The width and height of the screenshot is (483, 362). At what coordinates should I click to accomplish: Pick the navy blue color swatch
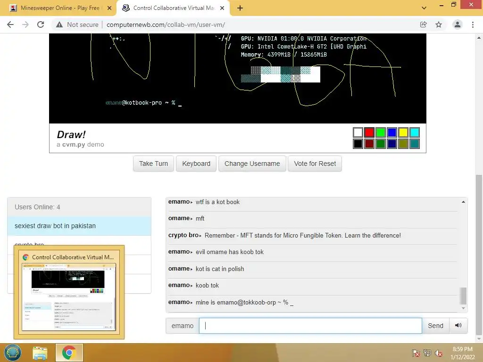[x=392, y=144]
